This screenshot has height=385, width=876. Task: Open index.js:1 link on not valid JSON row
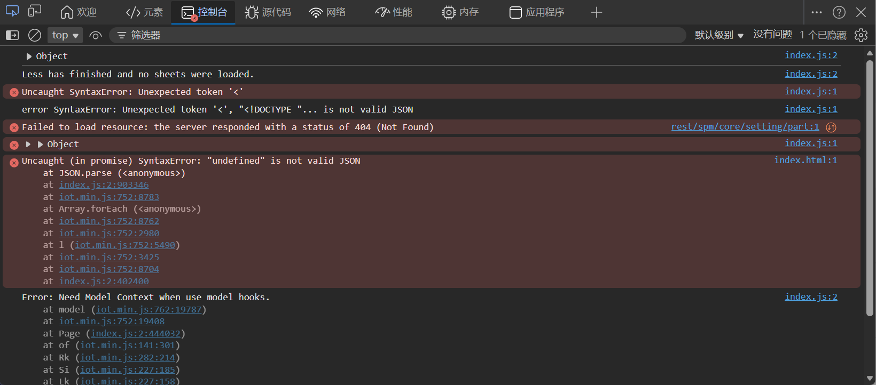(811, 109)
